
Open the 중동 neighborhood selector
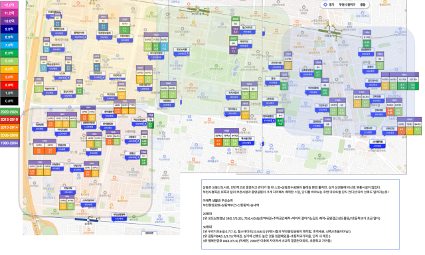pyautogui.click(x=363, y=5)
